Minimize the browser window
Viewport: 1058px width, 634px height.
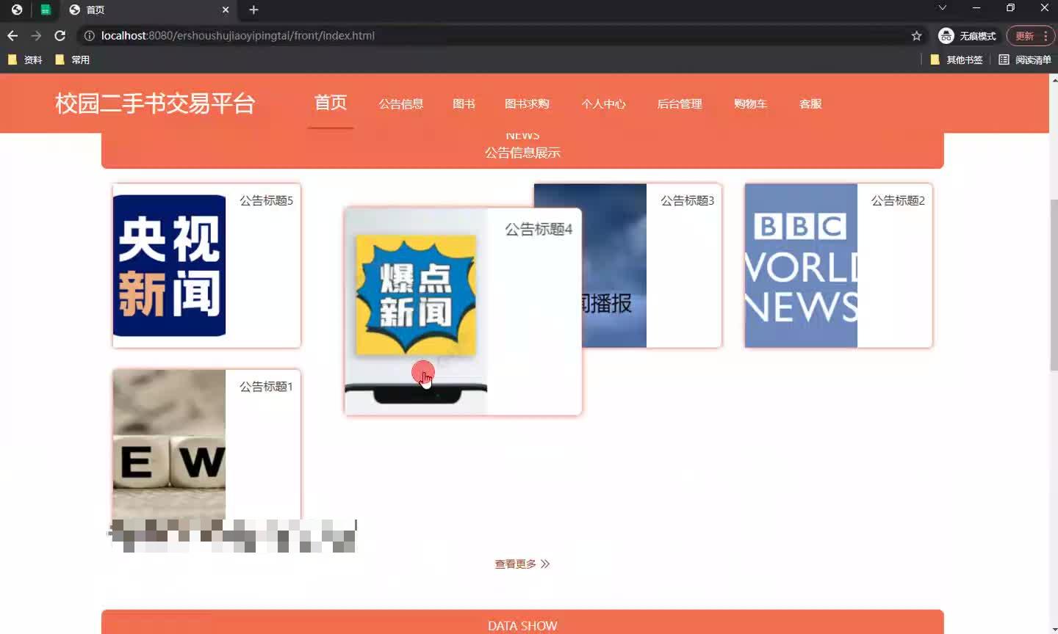(976, 8)
